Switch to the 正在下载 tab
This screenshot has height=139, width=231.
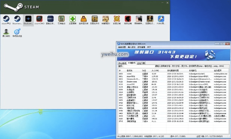tap(141, 63)
